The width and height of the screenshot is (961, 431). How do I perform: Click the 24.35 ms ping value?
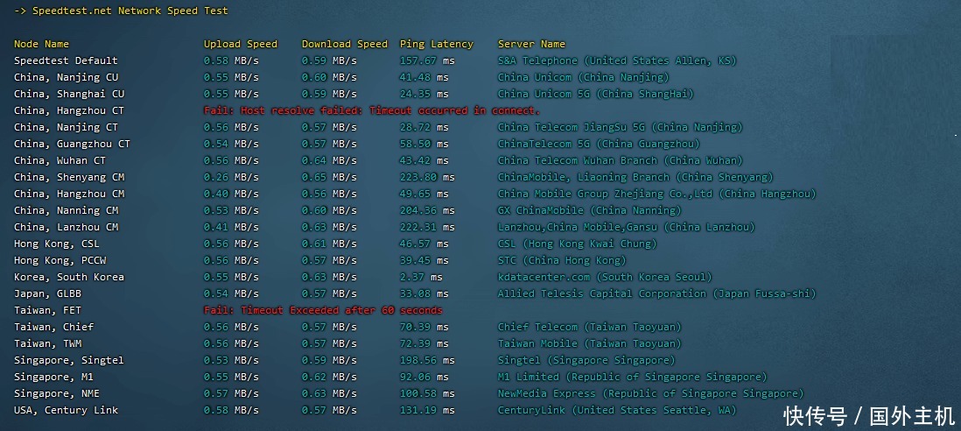click(x=424, y=94)
